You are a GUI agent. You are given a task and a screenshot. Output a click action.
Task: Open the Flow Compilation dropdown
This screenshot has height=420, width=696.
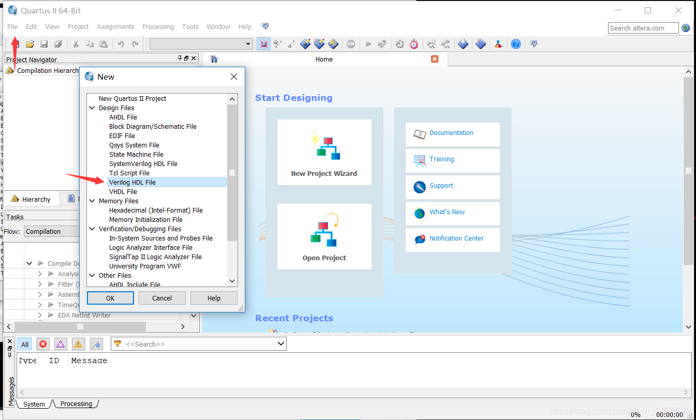(52, 231)
